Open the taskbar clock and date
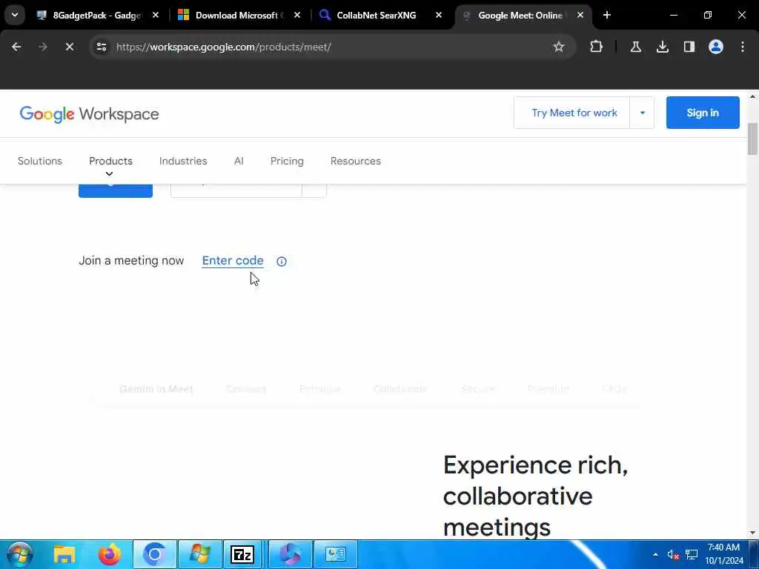The image size is (759, 569). point(723,554)
